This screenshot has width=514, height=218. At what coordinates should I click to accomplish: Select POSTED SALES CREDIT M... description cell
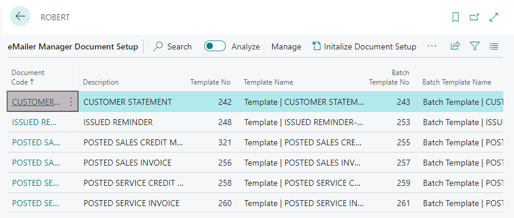pos(133,142)
